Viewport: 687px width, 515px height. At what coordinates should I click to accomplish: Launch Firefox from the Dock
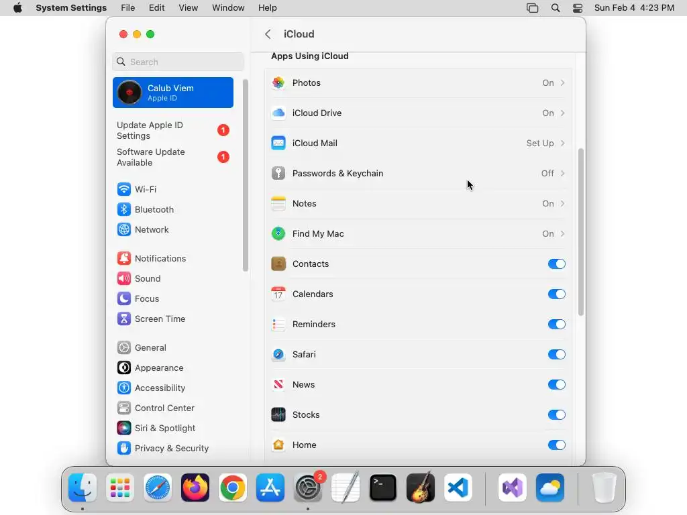(x=195, y=488)
